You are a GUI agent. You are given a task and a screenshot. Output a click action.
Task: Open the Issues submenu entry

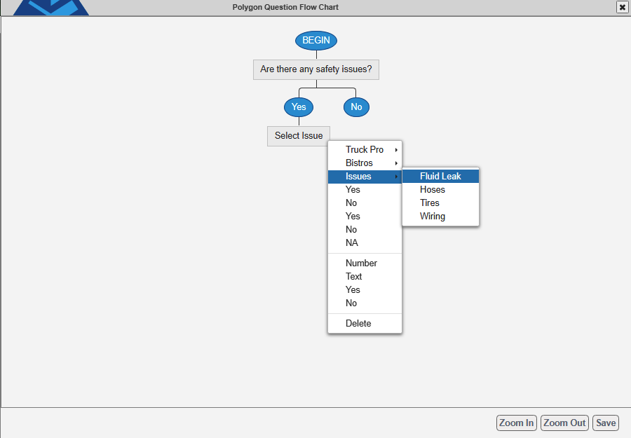(365, 176)
